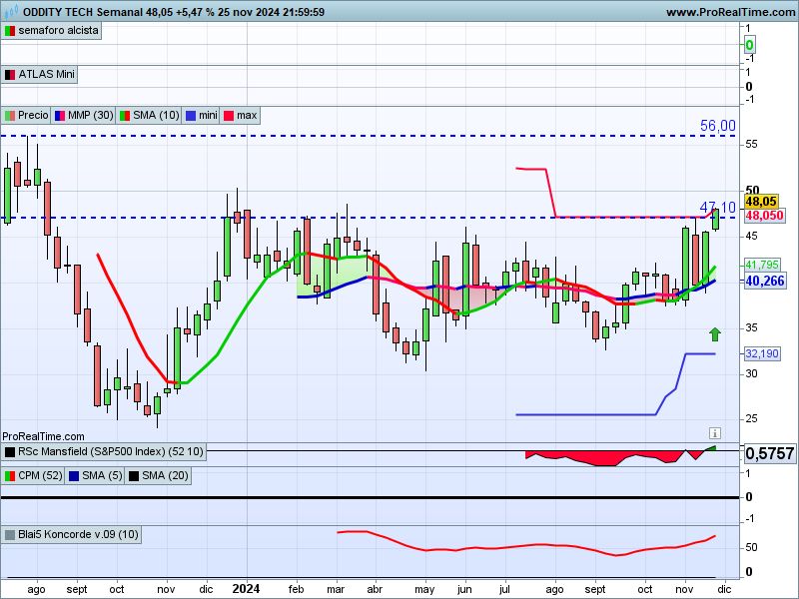The width and height of the screenshot is (799, 599).
Task: Open the CPM (52) legend item
Action: click(33, 476)
